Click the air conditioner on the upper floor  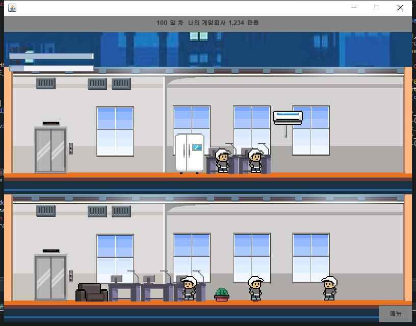[288, 117]
